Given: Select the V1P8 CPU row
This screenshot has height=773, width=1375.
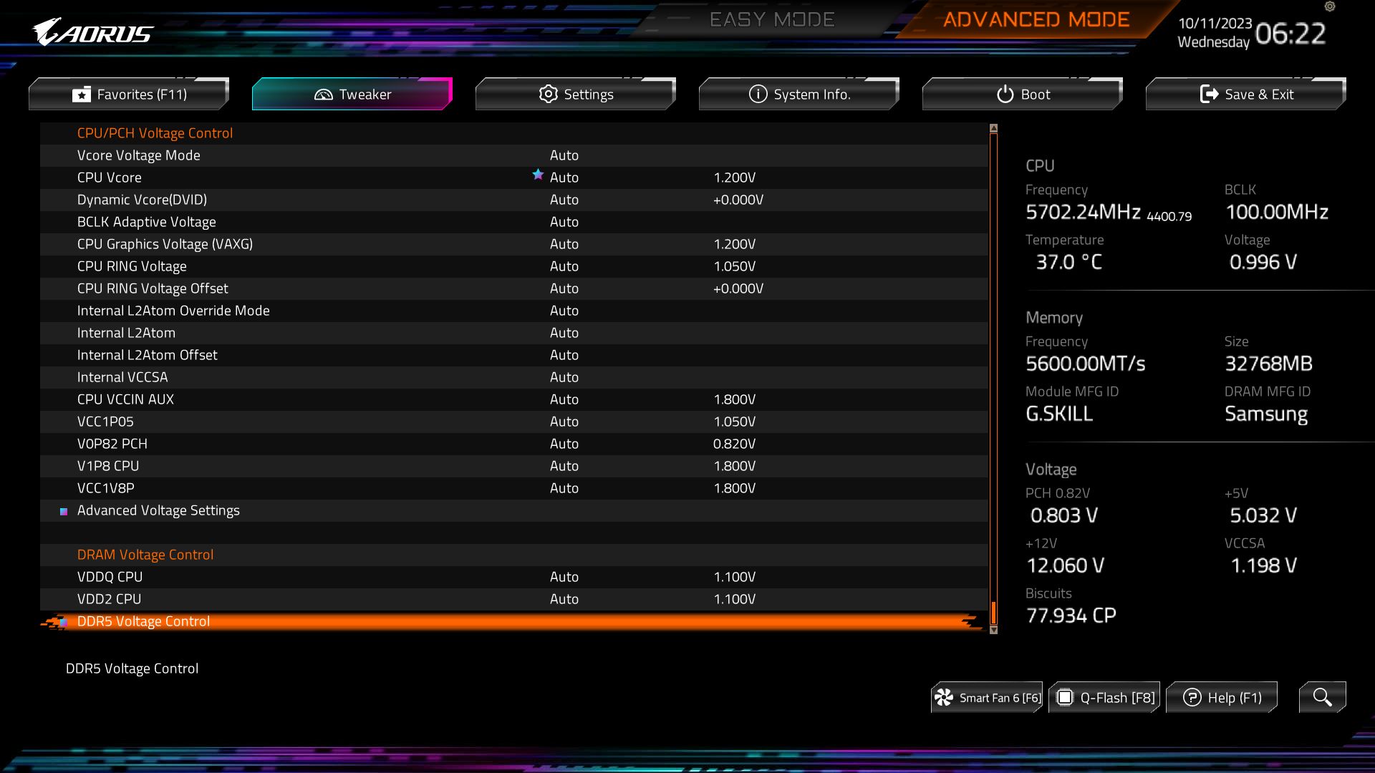Looking at the screenshot, I should click(514, 466).
